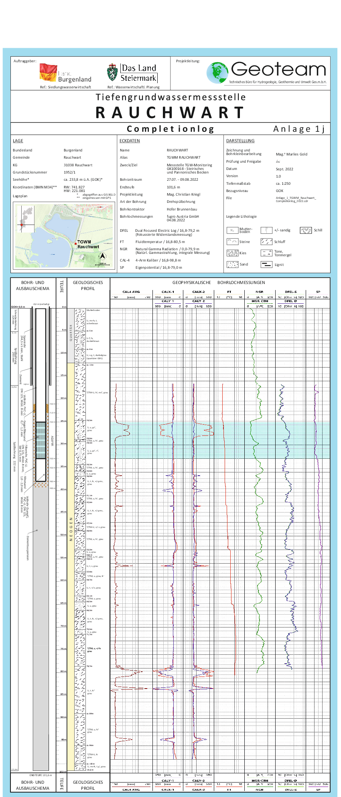
Task: Click the north arrow on the Lageplan map
Action: click(103, 256)
